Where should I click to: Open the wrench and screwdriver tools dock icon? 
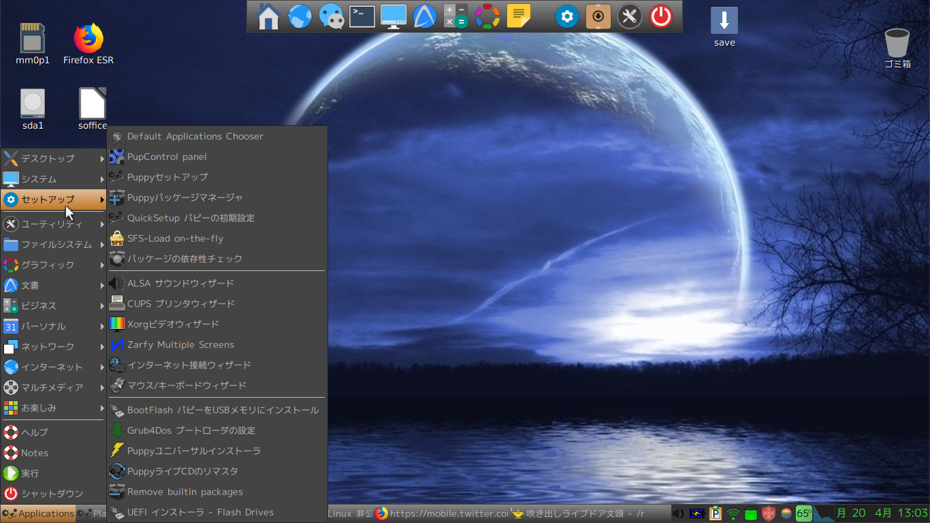(x=630, y=16)
